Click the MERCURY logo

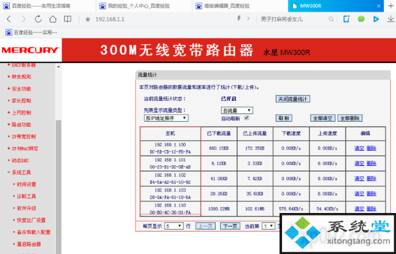[31, 50]
